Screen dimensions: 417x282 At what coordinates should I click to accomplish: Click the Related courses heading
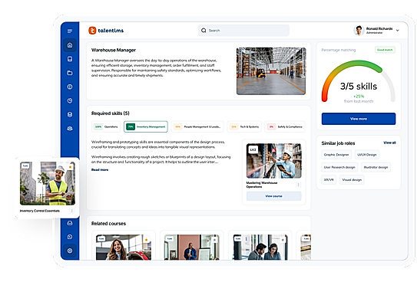point(108,223)
